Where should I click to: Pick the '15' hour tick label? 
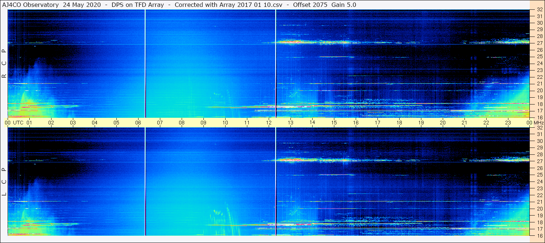pos(334,123)
